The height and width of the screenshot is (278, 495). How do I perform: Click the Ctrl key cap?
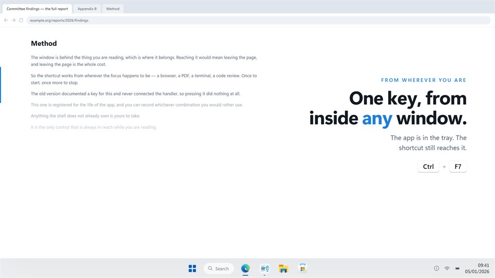point(428,166)
